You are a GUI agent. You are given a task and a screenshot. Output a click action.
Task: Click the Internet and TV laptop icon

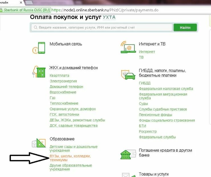[128, 47]
